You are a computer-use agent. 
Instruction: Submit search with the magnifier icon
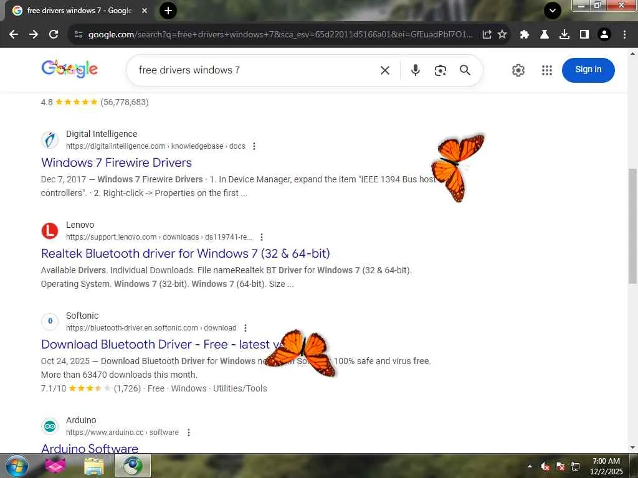465,70
